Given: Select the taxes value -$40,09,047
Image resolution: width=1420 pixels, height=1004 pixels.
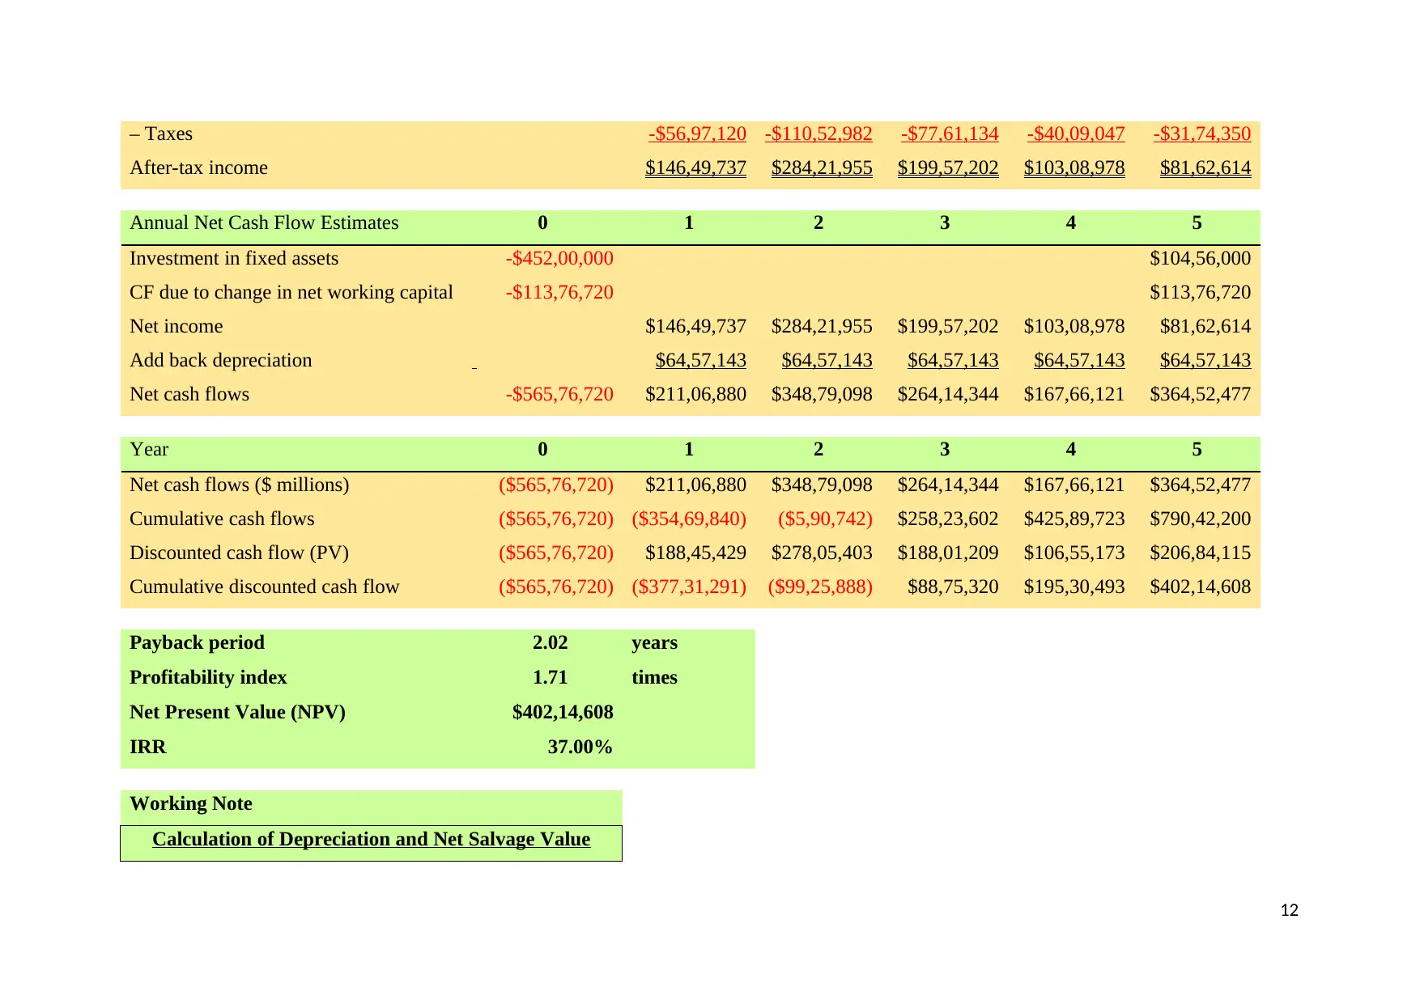Looking at the screenshot, I should coord(1076,134).
